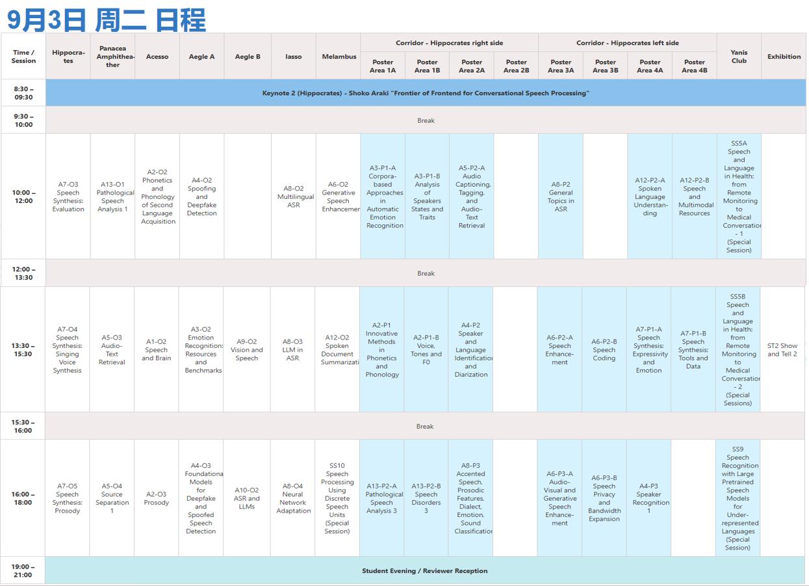Open the SS5A Speech and Language in Health session
The image size is (809, 586).
click(739, 196)
